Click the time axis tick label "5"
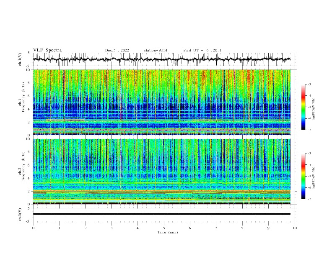The width and height of the screenshot is (332, 256). [x=164, y=228]
